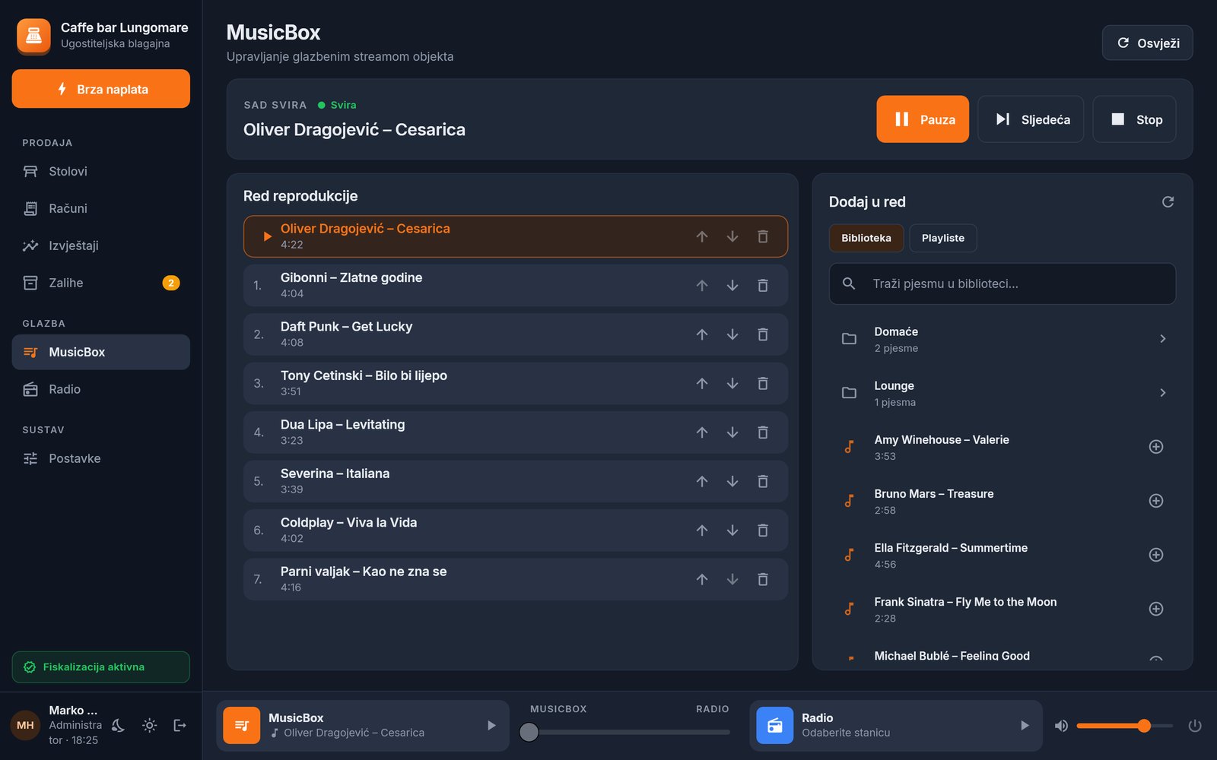
Task: Move Gibonni – Zlatne godine up in queue
Action: (702, 286)
